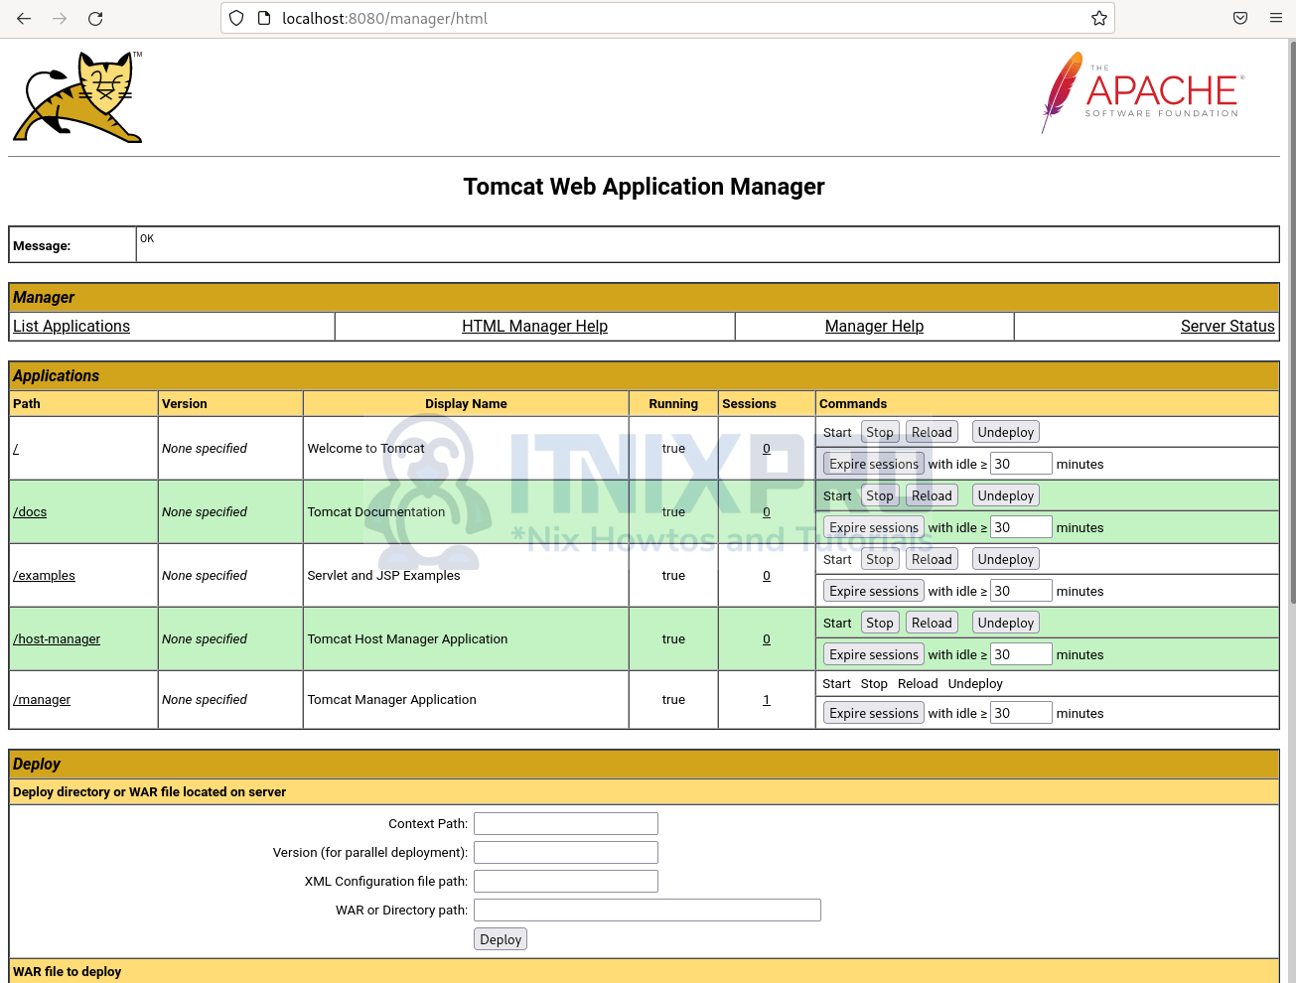Viewport: 1296px width, 983px height.
Task: View sessions count link for /host-manager
Action: click(x=767, y=639)
